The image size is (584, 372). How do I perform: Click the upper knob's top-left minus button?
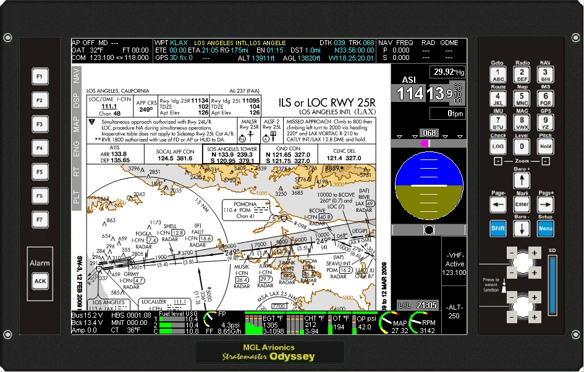(x=512, y=253)
